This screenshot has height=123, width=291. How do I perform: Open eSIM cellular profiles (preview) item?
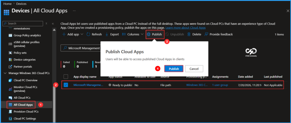[x=26, y=44]
